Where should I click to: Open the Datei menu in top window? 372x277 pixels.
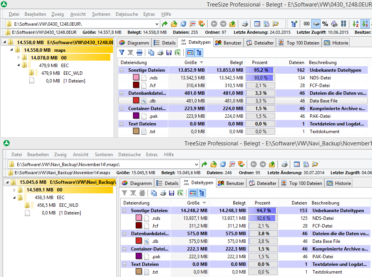[x=14, y=14]
